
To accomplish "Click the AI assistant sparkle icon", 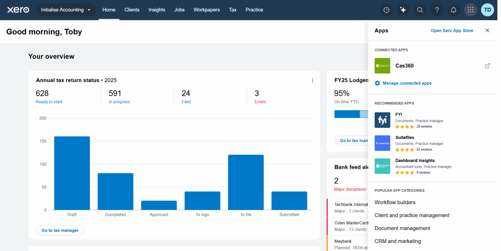I will (x=403, y=10).
